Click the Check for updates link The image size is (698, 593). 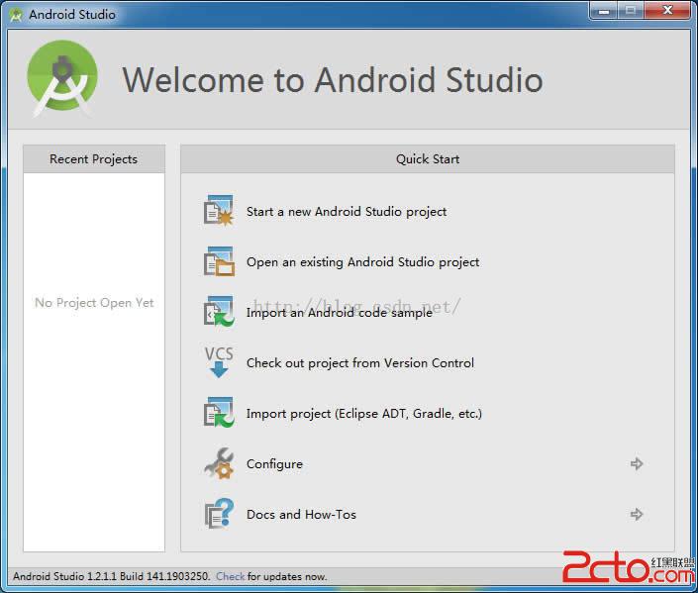(230, 576)
